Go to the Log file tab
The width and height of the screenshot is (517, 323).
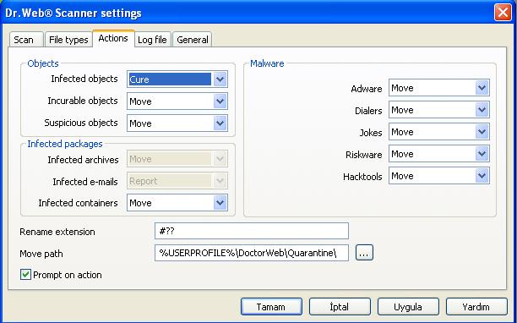152,40
